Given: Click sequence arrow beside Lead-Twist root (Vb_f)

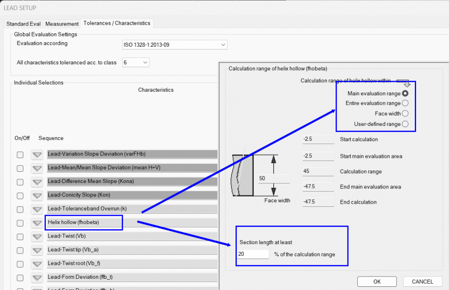Looking at the screenshot, I should pos(37,263).
